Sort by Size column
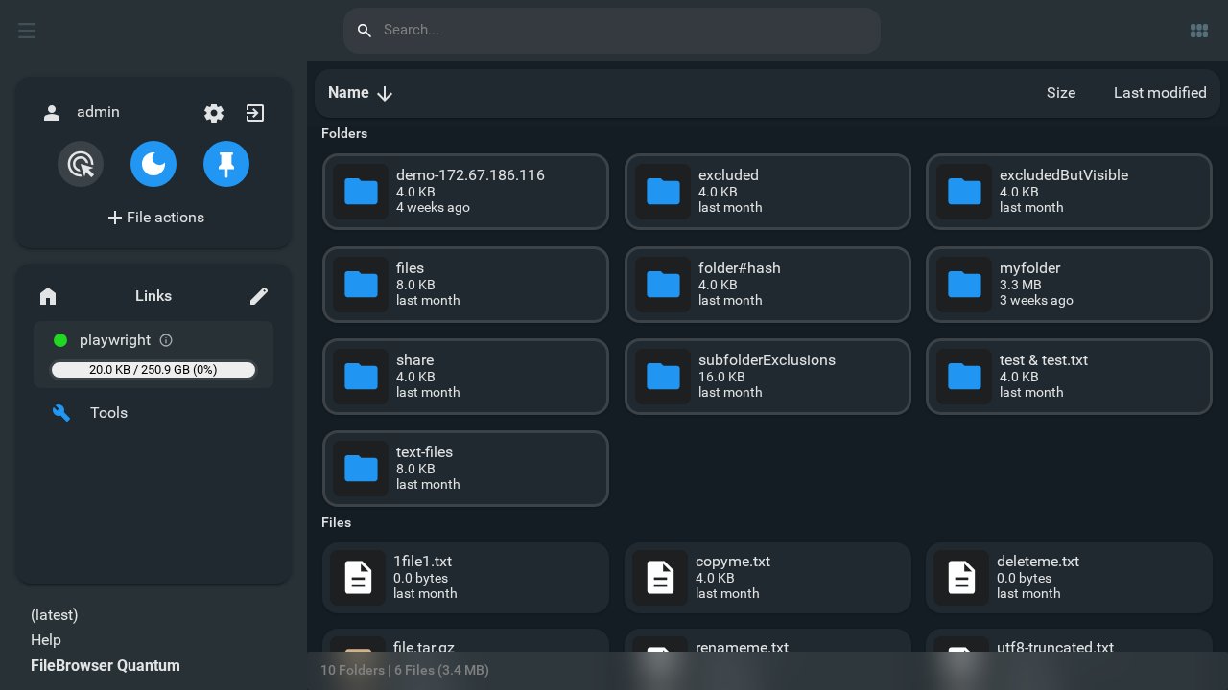The height and width of the screenshot is (690, 1228). (x=1061, y=93)
